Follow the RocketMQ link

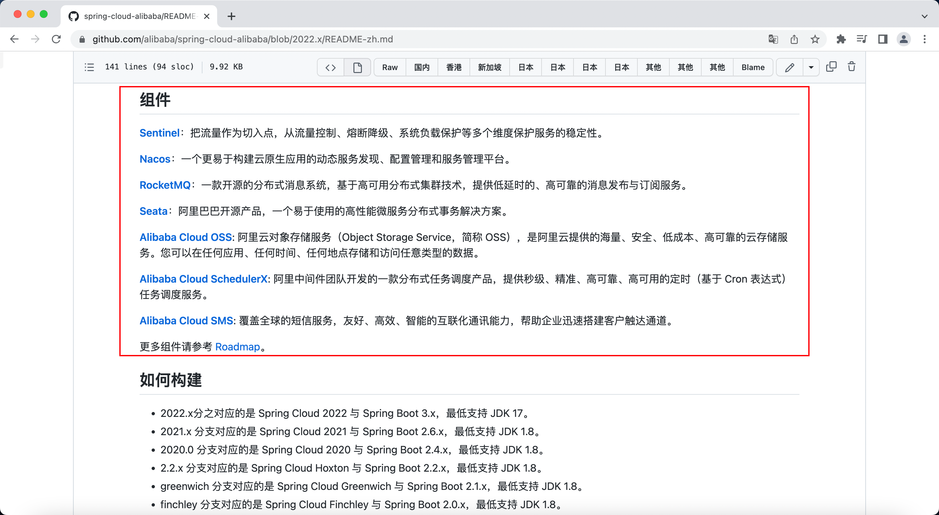(165, 185)
